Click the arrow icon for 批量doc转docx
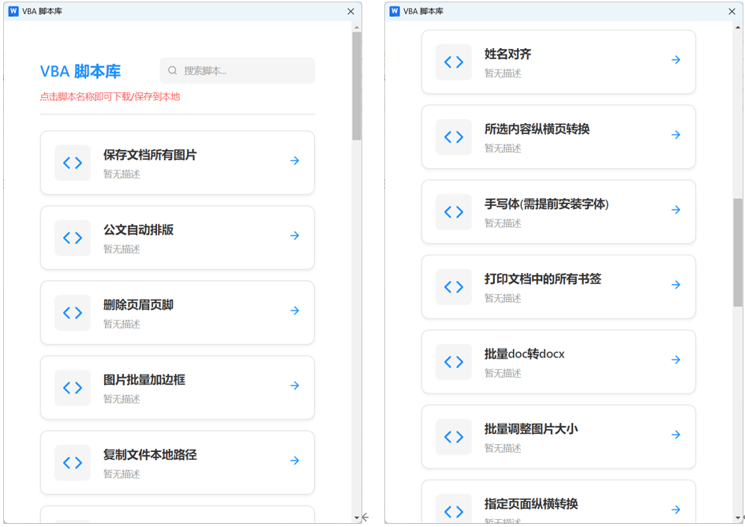The image size is (745, 527). coord(676,360)
